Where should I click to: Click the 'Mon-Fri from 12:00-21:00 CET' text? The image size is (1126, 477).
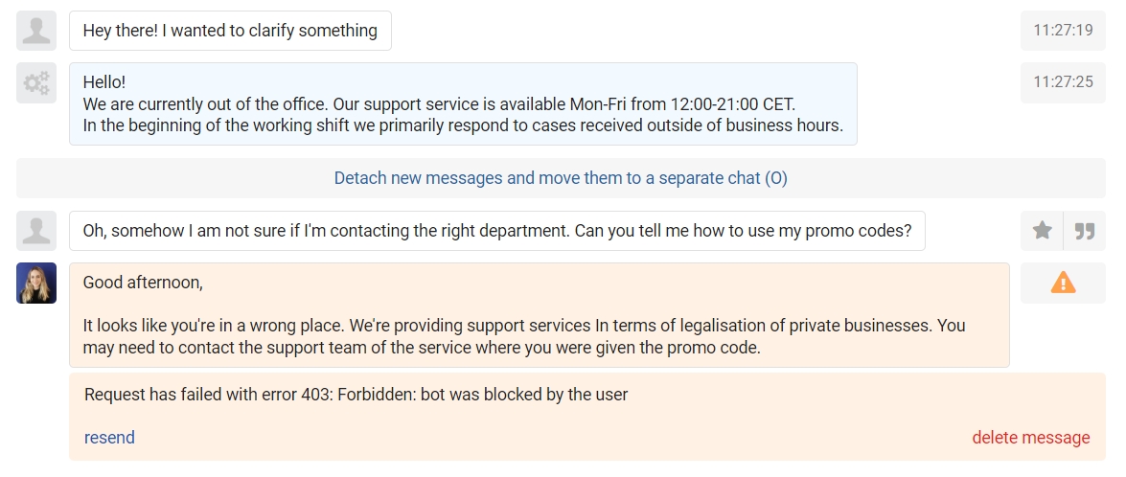click(682, 104)
